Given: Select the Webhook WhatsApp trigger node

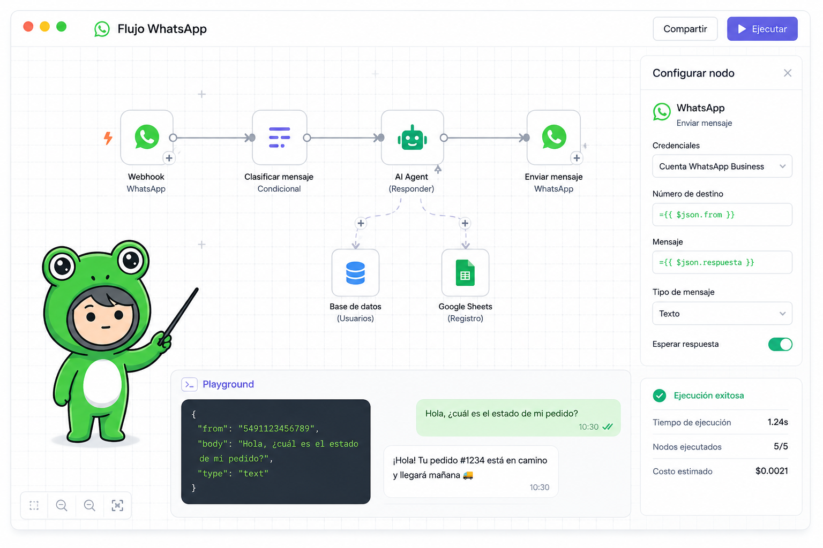Looking at the screenshot, I should 147,138.
